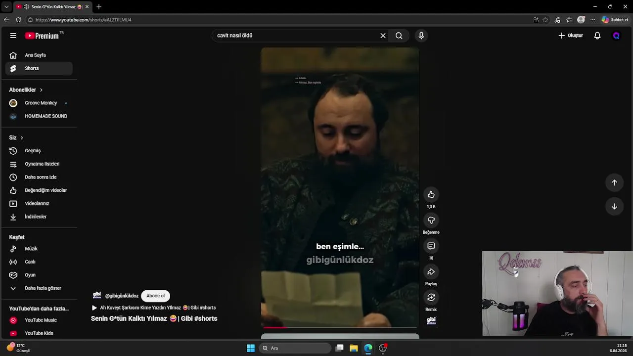This screenshot has width=633, height=356.
Task: Click the browser address bar URL
Action: (x=83, y=20)
